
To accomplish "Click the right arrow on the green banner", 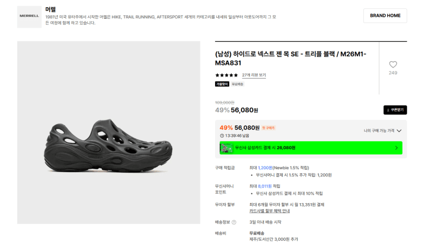I will point(397,148).
